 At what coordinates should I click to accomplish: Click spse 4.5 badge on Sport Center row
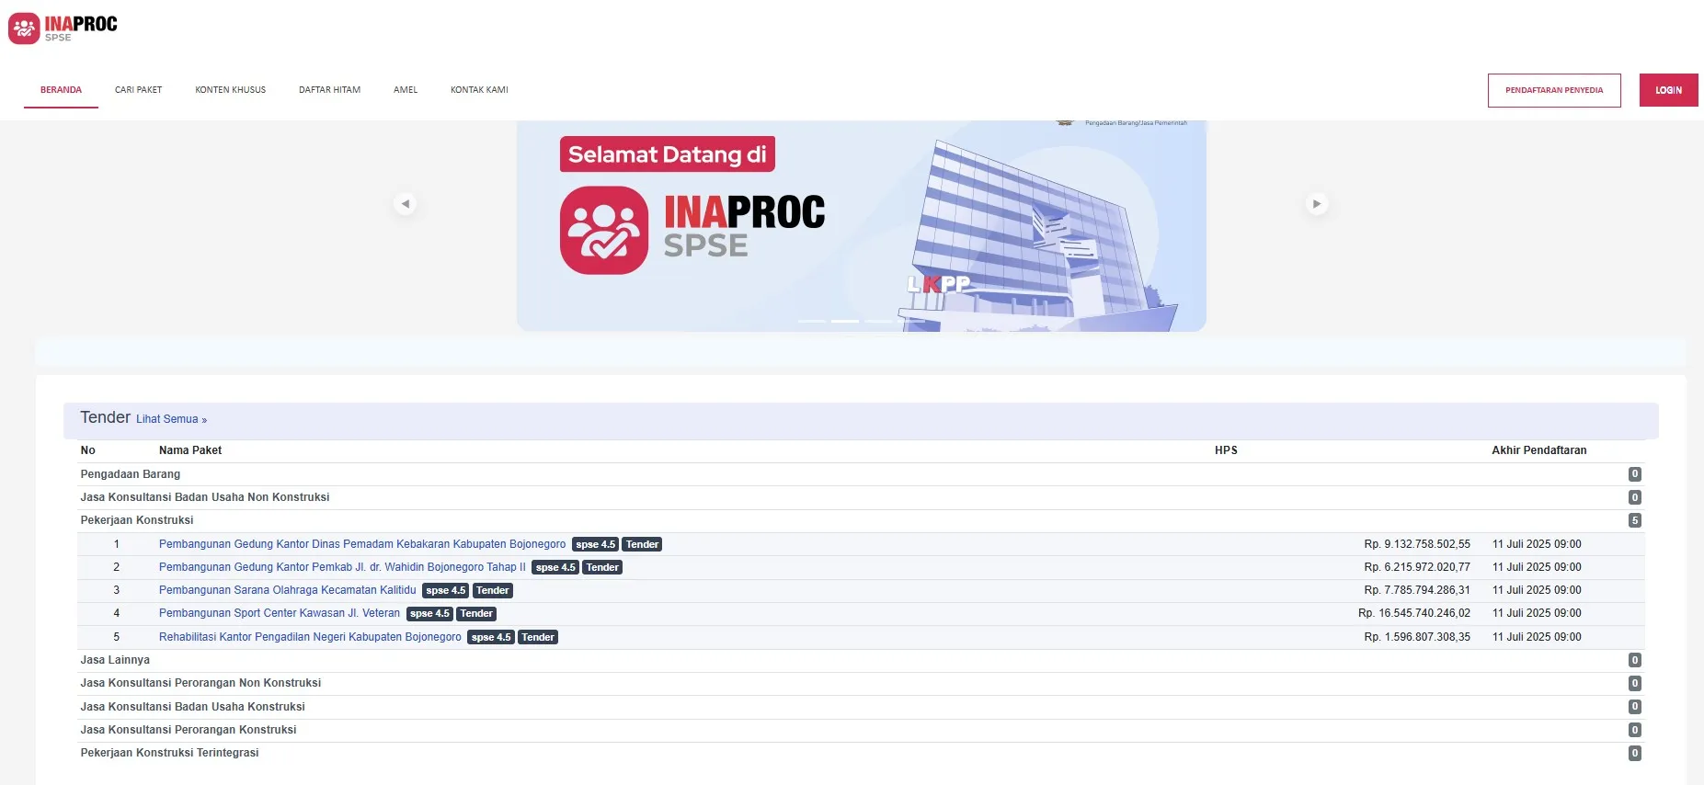pyautogui.click(x=429, y=614)
